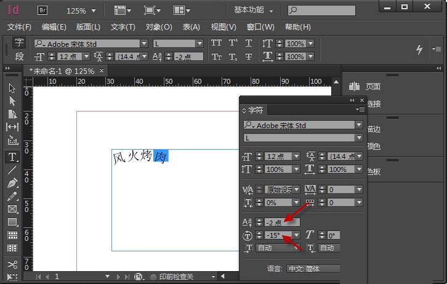Select the Selection tool arrow
This screenshot has height=284, width=447.
12,88
